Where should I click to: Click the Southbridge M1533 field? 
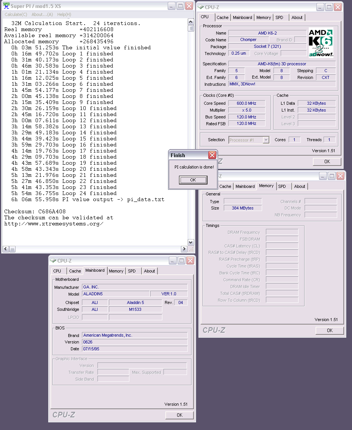pos(135,309)
